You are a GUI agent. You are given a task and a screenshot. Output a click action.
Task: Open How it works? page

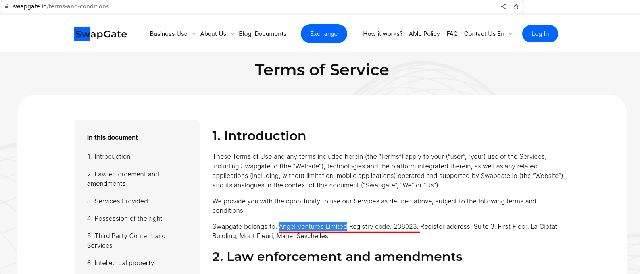[383, 34]
